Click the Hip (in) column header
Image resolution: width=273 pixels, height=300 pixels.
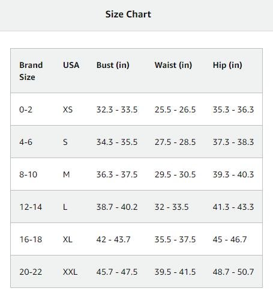[x=227, y=65]
